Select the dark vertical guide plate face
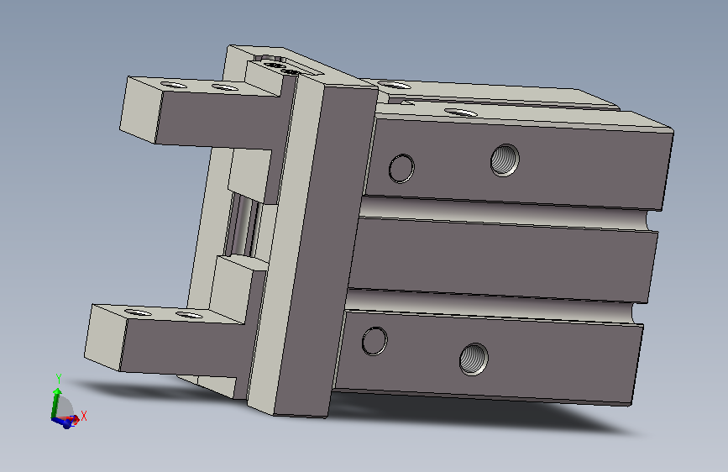This screenshot has width=728, height=472. point(325,251)
